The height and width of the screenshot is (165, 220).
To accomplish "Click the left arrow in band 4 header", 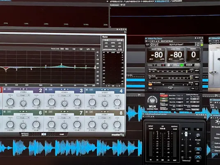I will (102, 89).
